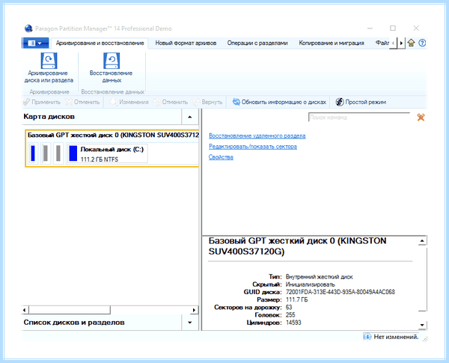
Task: Open Редактировать/показать сектора link
Action: tap(253, 147)
